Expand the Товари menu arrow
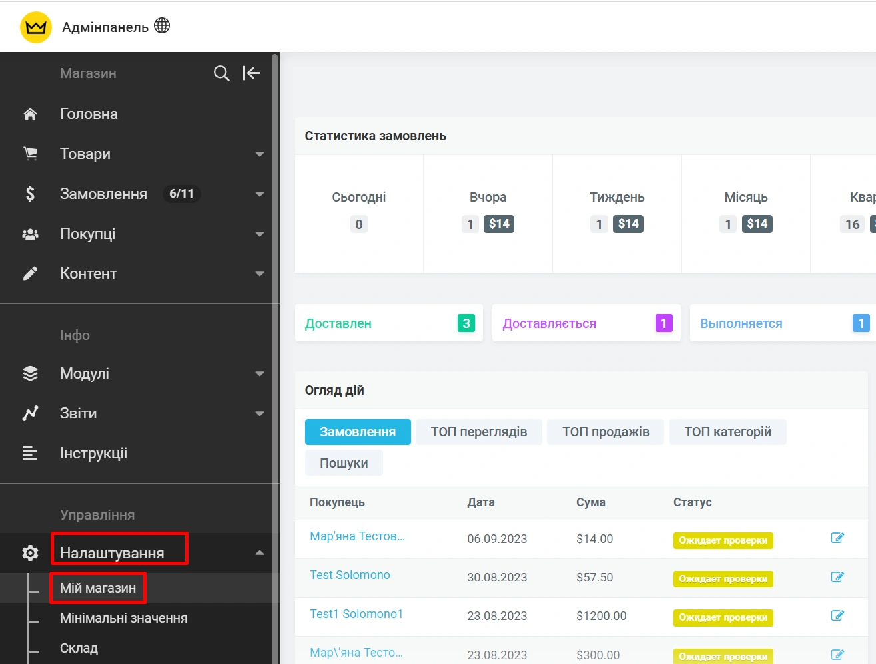This screenshot has width=876, height=664. [x=260, y=154]
